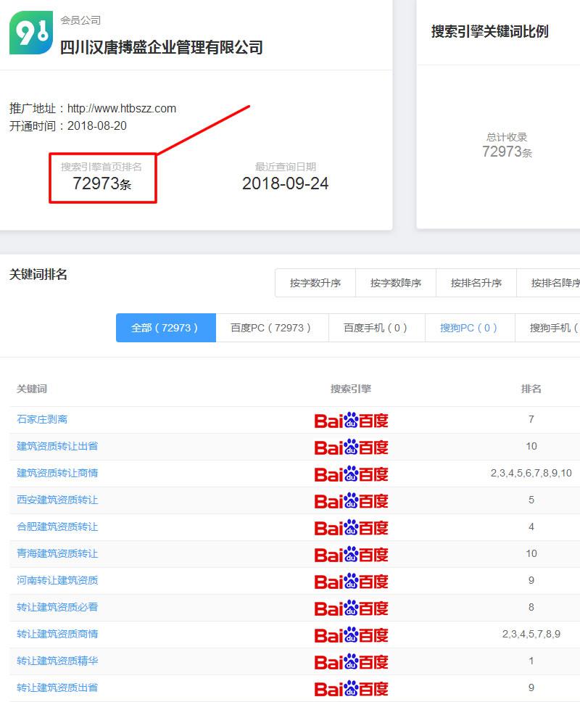Sort with 按字数升序 button
This screenshot has height=702, width=580.
(315, 283)
